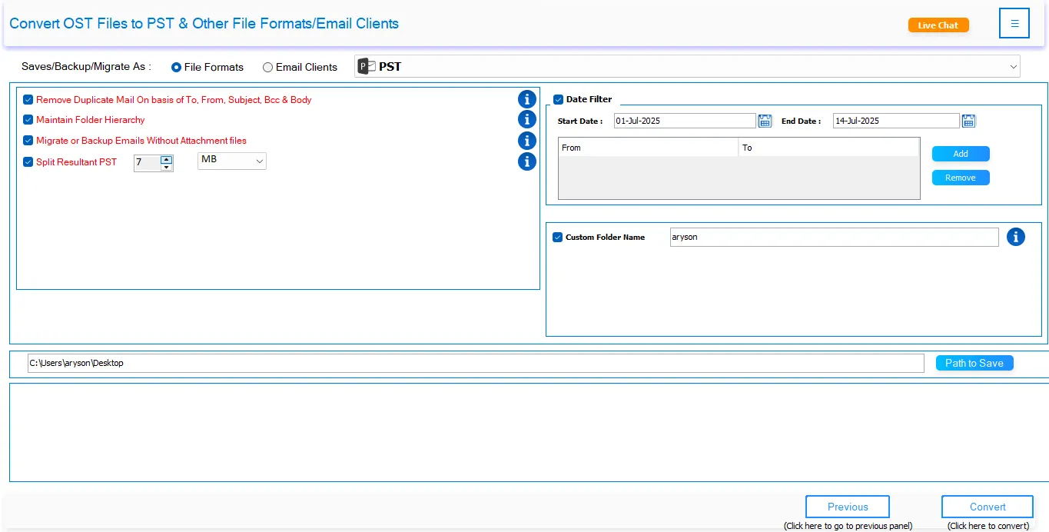This screenshot has width=1049, height=532.
Task: Click the Custom Folder Name text field
Action: pyautogui.click(x=833, y=238)
